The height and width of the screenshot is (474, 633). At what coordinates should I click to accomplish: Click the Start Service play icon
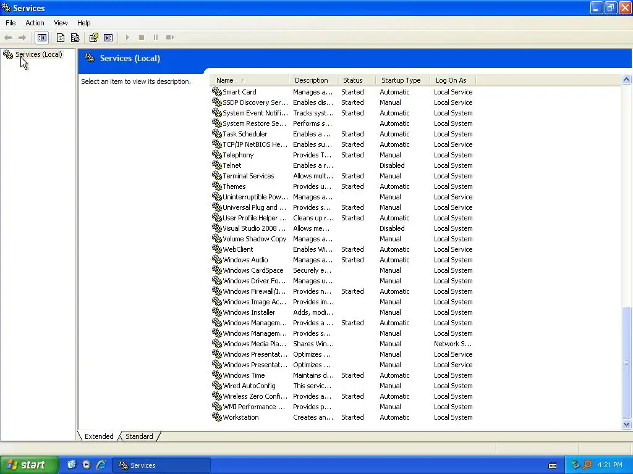pos(127,38)
